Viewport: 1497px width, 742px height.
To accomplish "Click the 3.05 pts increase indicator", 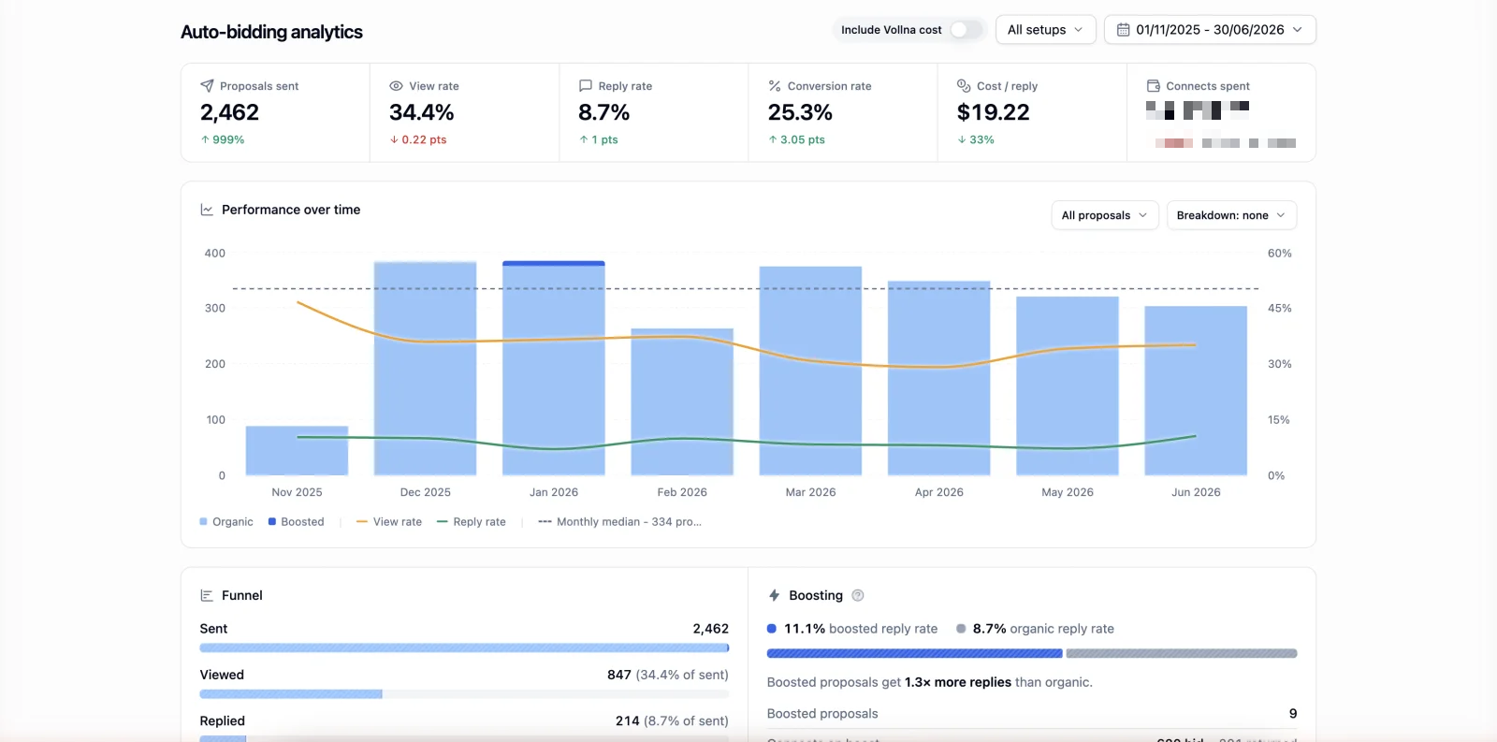I will (x=796, y=139).
